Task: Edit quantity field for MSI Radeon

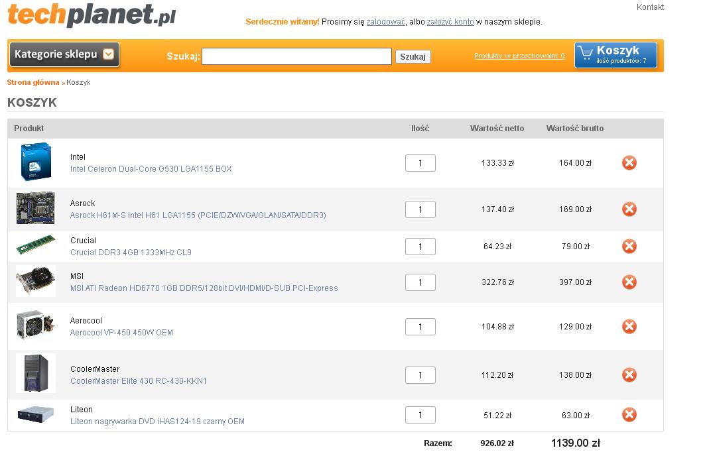Action: [420, 282]
